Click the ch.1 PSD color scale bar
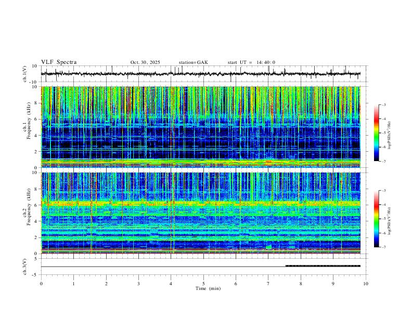 376,133
